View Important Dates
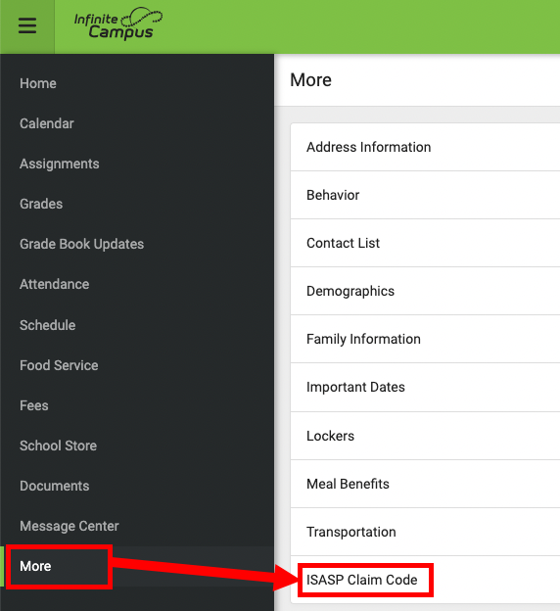 click(x=425, y=387)
